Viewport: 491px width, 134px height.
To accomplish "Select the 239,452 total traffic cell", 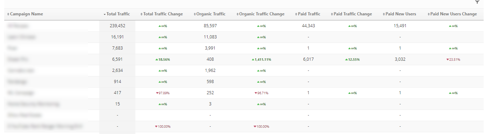I will [x=117, y=26].
